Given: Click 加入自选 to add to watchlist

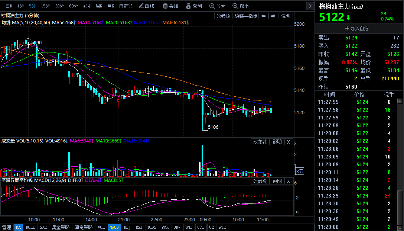Looking at the screenshot, I should coord(357,28).
